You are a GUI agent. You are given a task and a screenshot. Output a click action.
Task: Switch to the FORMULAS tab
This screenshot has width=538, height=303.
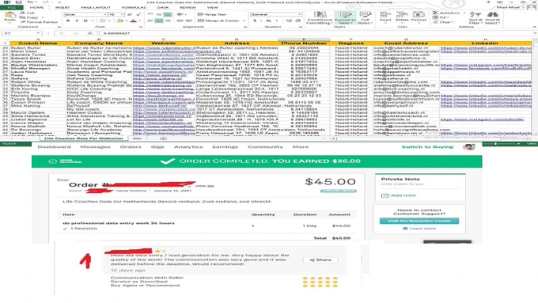pos(134,7)
